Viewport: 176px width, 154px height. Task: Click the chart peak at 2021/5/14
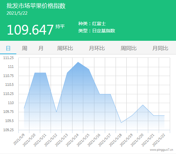78,62
